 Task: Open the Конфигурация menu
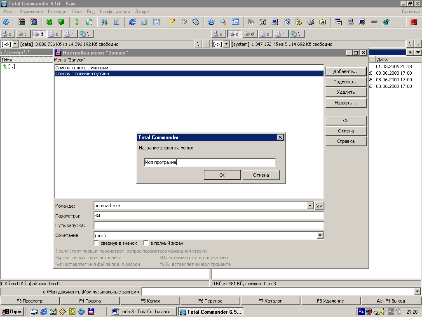click(114, 12)
